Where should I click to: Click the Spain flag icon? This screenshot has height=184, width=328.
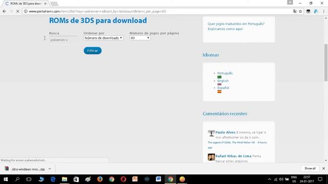point(219,91)
